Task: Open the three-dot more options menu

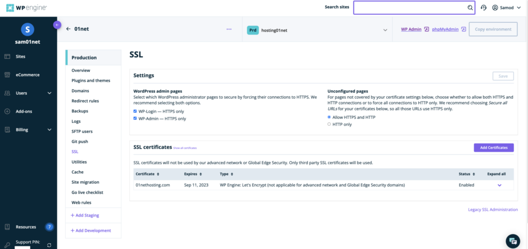Action: 229,29
